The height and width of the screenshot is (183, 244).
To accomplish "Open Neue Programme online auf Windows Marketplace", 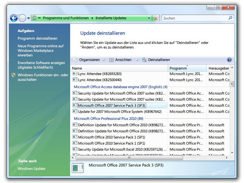I will point(41,51).
